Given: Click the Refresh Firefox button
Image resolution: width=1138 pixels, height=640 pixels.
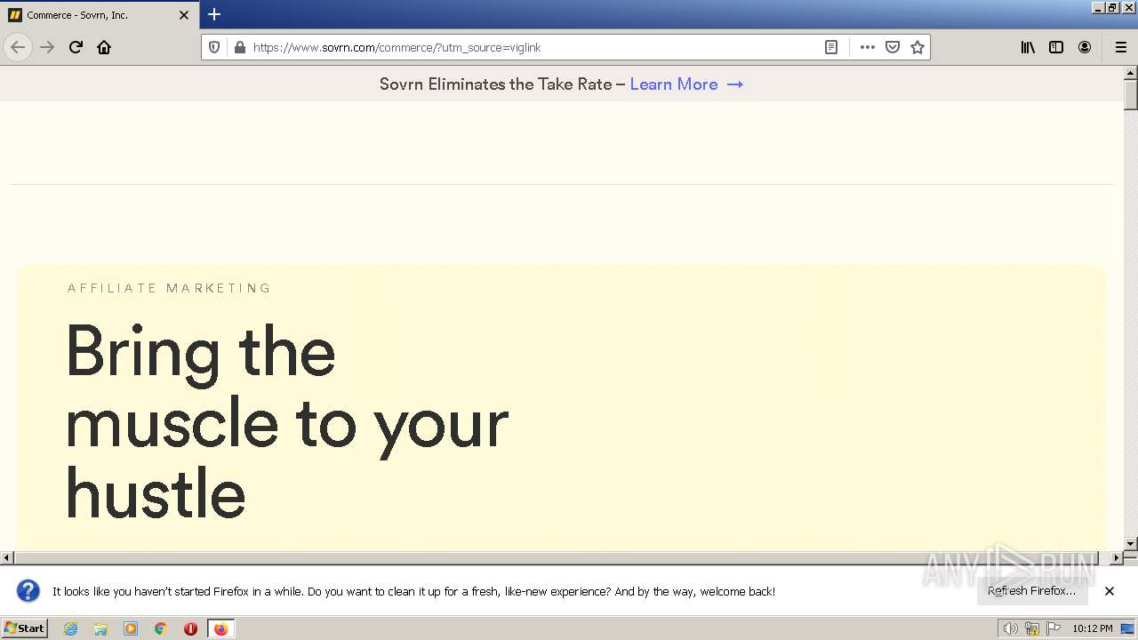Looking at the screenshot, I should (x=1032, y=591).
